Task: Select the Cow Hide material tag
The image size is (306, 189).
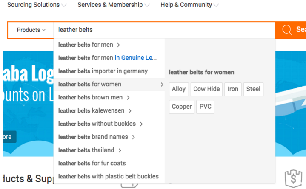Action: (206, 89)
